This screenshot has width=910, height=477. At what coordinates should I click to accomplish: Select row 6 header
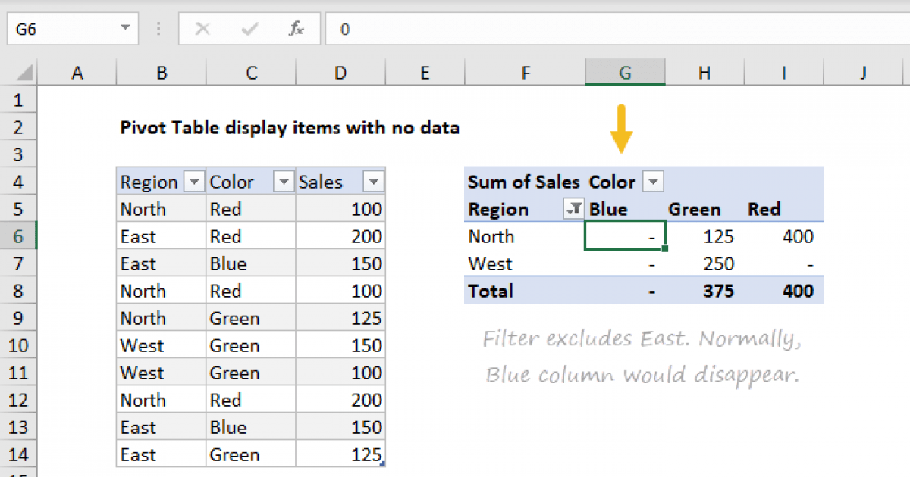[18, 237]
